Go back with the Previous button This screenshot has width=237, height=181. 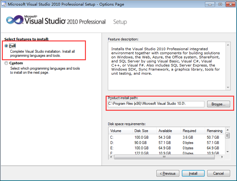168,173
